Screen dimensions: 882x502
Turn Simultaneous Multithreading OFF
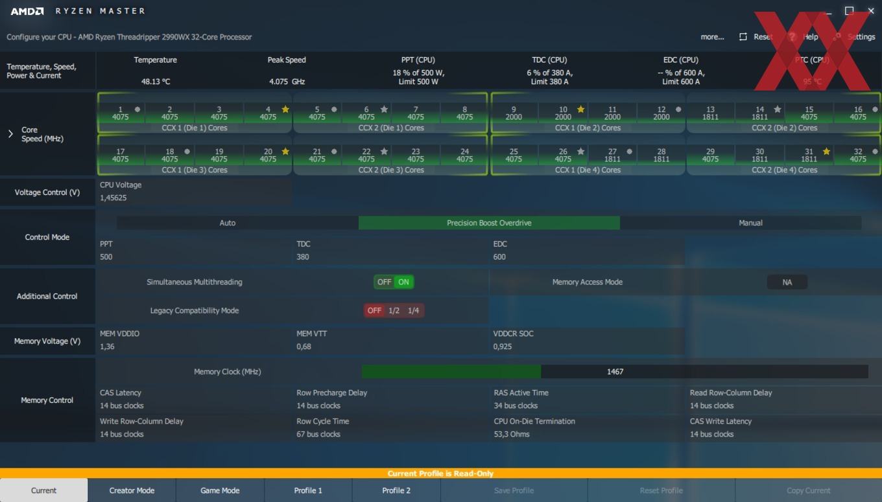pyautogui.click(x=385, y=282)
